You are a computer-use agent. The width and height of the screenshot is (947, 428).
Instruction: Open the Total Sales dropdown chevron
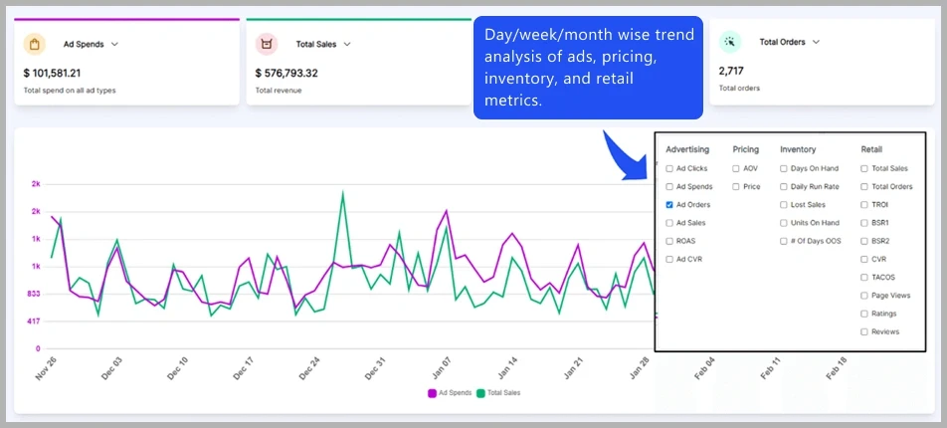[346, 44]
